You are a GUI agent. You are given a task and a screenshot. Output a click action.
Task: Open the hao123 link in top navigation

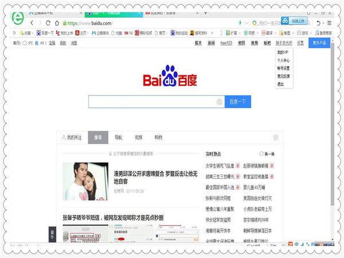click(x=226, y=42)
